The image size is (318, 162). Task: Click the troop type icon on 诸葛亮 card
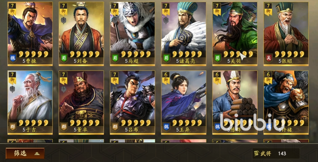click(x=166, y=20)
